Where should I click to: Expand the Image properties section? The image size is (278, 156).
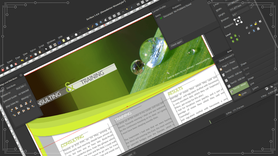click(251, 78)
